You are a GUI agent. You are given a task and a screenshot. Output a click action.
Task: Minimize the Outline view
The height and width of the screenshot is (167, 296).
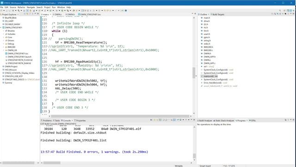pyautogui.click(x=291, y=13)
